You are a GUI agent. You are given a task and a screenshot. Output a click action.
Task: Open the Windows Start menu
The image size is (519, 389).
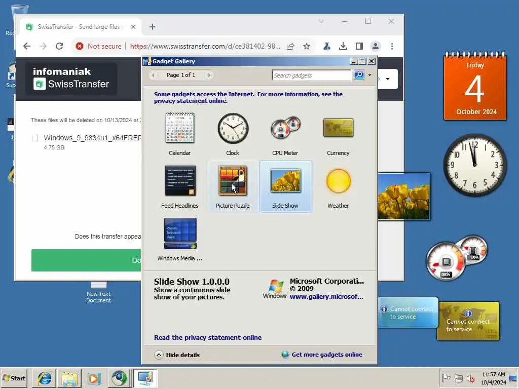(x=14, y=378)
